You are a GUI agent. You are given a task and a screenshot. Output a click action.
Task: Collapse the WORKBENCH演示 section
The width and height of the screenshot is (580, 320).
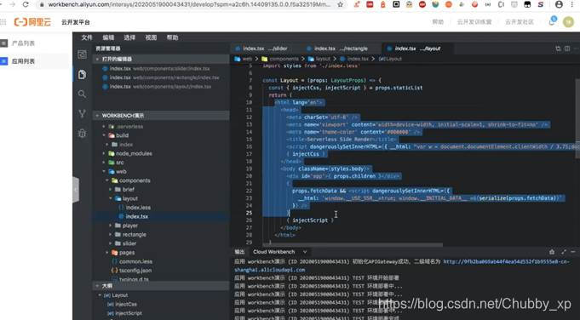[x=161, y=116]
